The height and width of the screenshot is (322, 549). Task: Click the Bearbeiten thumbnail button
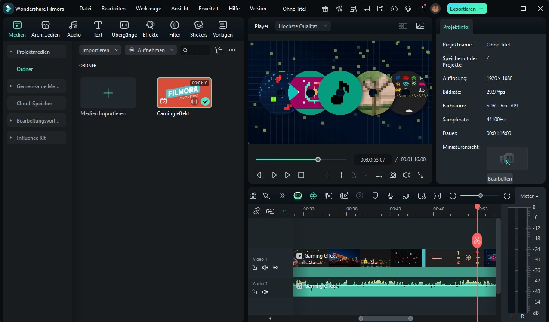pyautogui.click(x=500, y=178)
